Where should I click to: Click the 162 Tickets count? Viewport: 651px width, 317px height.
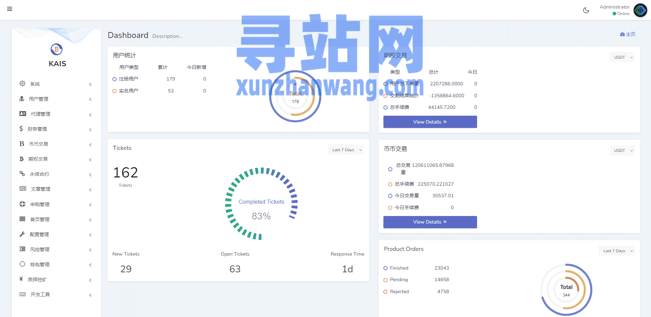[125, 173]
